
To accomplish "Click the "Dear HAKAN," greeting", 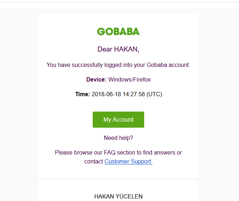I will click(118, 49).
